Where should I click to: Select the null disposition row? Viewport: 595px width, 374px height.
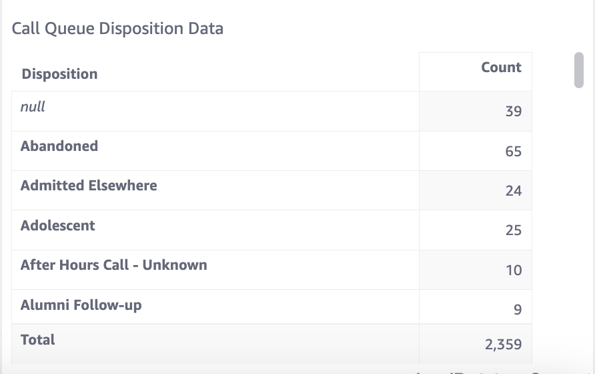coord(33,107)
